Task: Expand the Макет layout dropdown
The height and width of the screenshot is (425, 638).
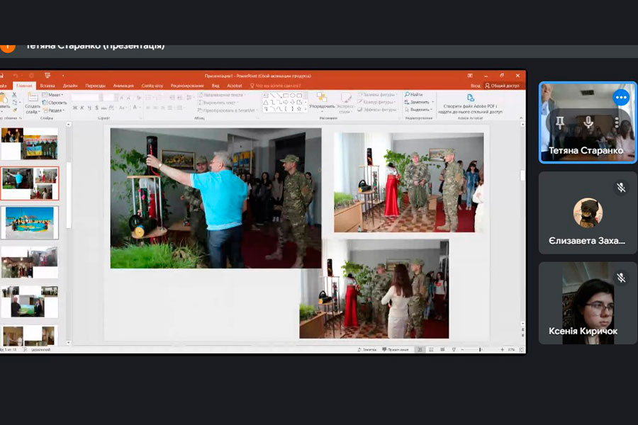Action: pos(53,95)
